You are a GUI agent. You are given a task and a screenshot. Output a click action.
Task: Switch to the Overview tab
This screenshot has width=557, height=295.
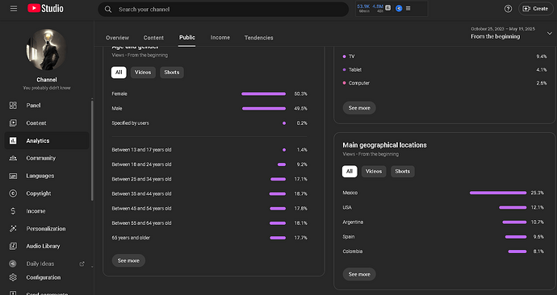[x=118, y=38]
